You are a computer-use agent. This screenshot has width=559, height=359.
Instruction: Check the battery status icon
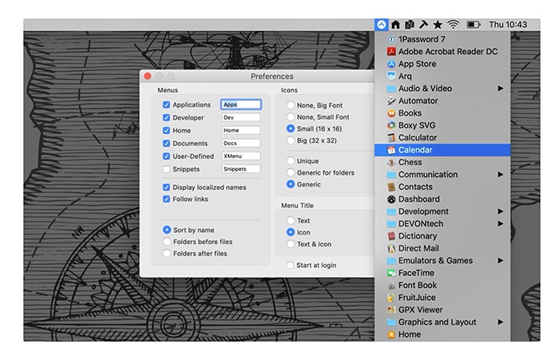474,25
